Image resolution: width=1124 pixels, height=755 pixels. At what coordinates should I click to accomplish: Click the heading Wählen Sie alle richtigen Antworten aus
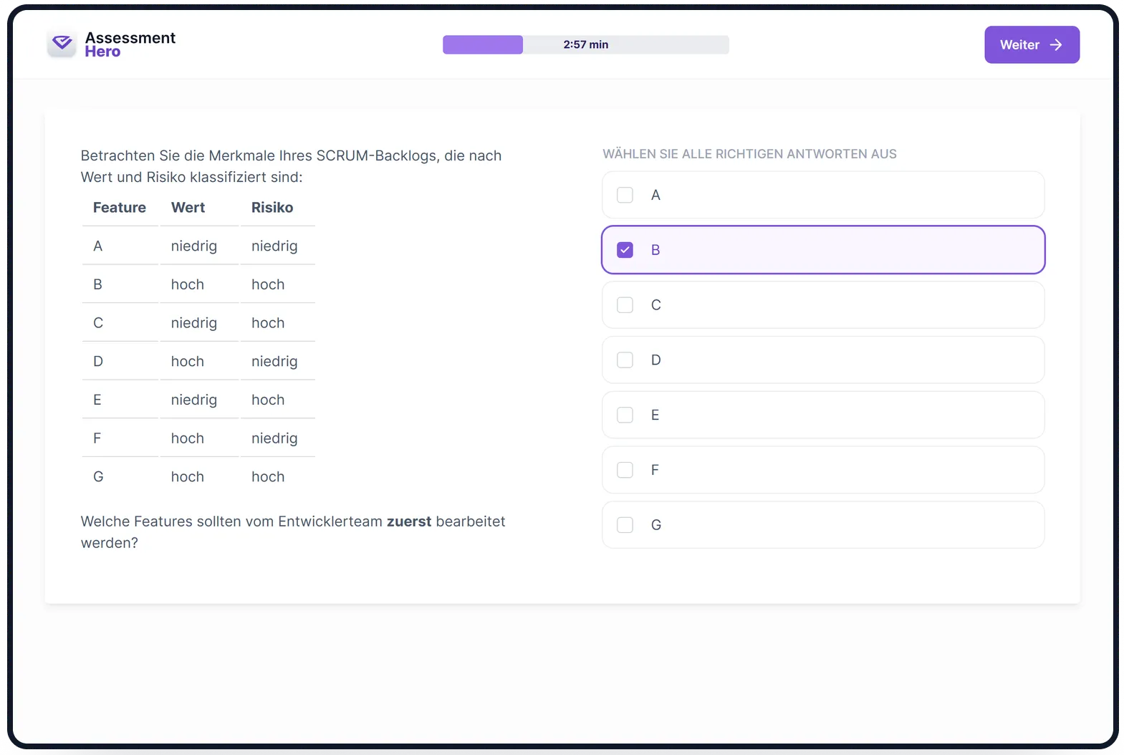(x=749, y=154)
